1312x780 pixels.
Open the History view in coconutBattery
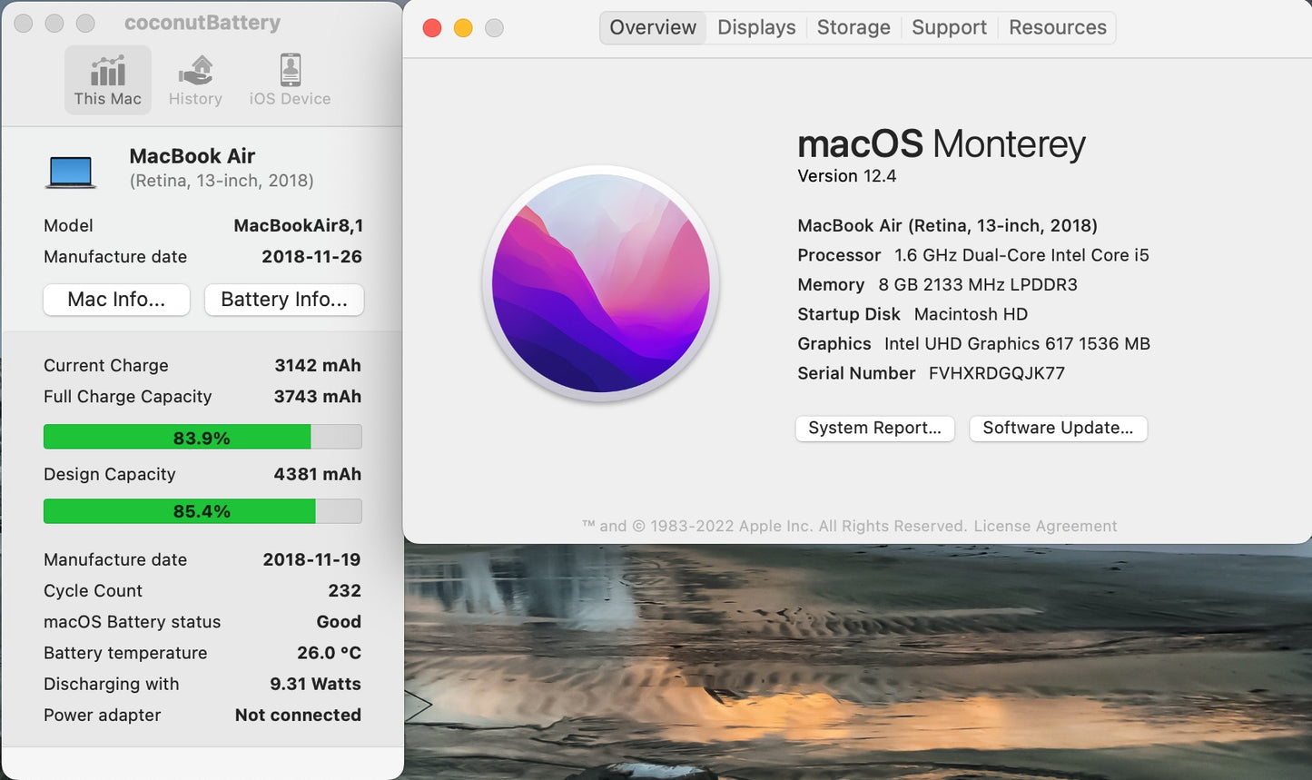[x=194, y=79]
